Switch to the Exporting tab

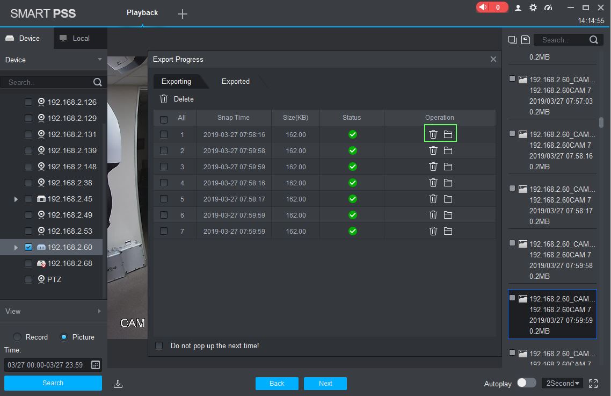[x=177, y=82]
